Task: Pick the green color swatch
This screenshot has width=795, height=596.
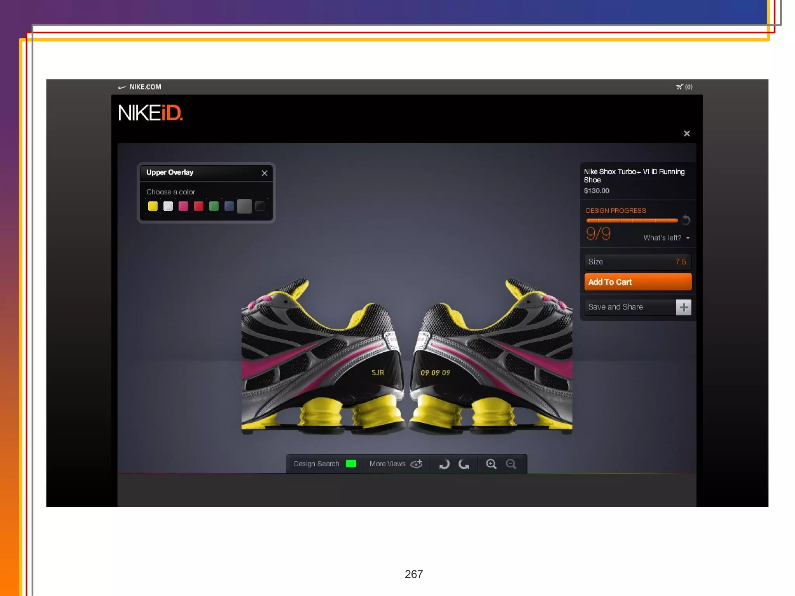Action: 214,206
